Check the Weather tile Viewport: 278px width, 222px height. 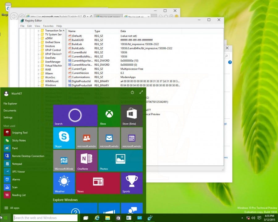pyautogui.click(x=64, y=183)
